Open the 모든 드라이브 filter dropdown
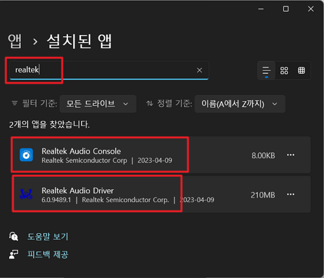Screen dimensions: 324x278 tap(98, 104)
